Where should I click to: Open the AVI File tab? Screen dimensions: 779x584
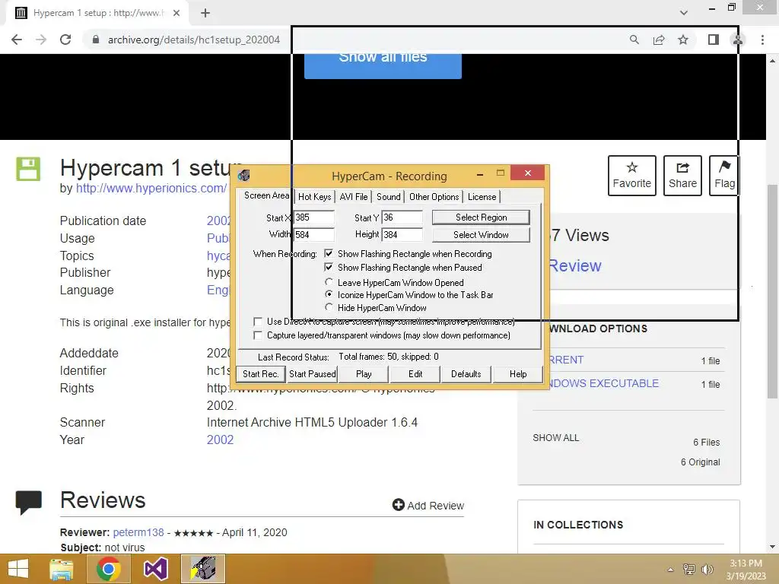pos(354,197)
